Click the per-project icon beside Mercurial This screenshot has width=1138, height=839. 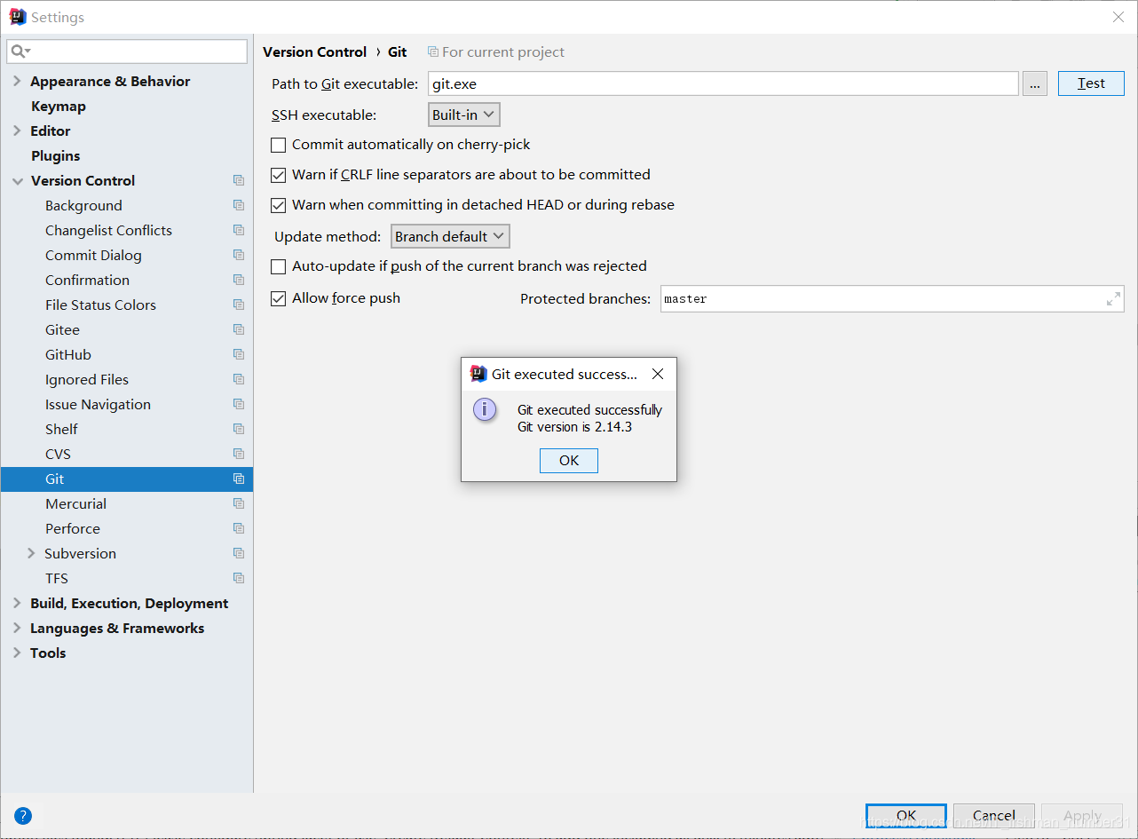[239, 503]
